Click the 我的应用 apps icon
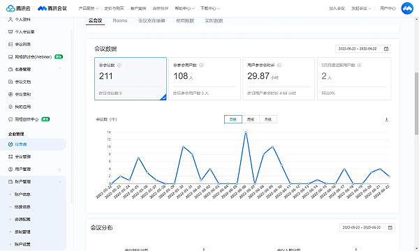The height and width of the screenshot is (251, 419). (x=10, y=107)
